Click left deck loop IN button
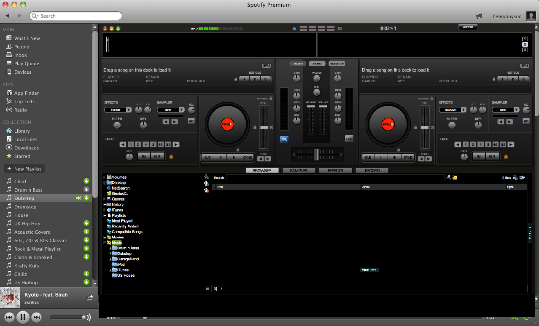The image size is (539, 326). coord(144,157)
